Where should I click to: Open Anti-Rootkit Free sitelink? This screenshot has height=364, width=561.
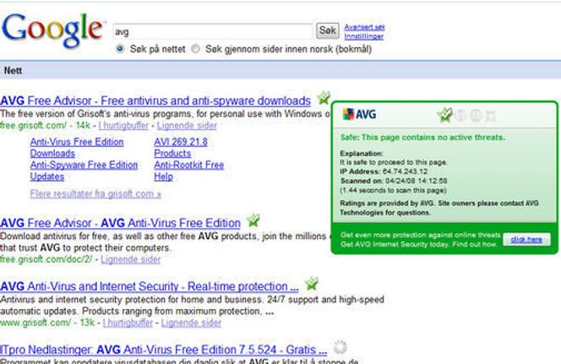point(189,165)
